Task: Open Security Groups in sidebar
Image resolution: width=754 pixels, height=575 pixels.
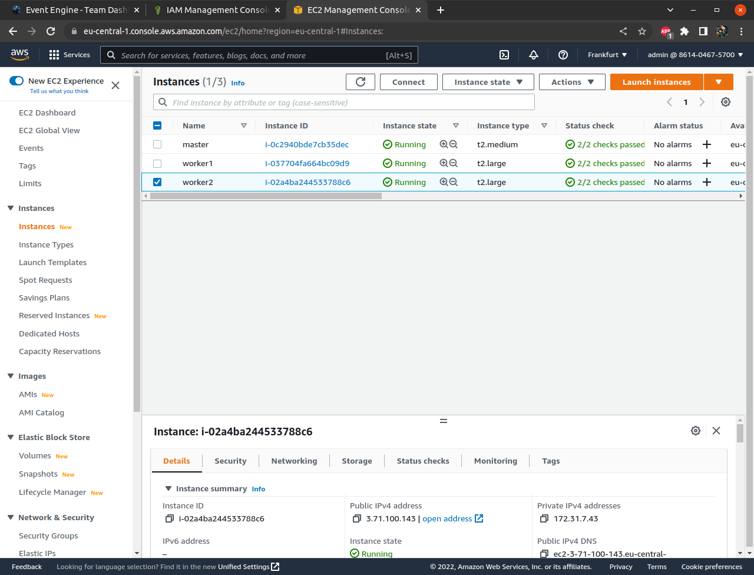Action: tap(48, 536)
